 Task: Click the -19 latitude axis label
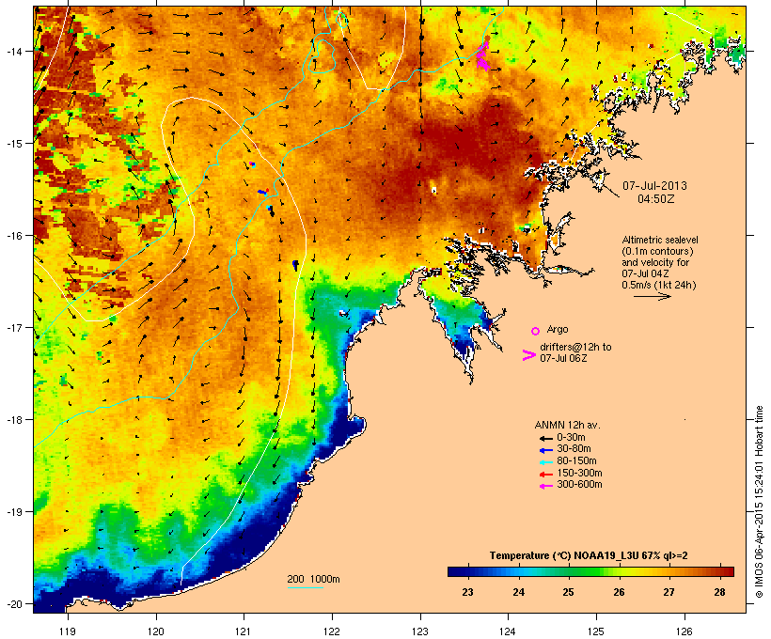pyautogui.click(x=13, y=512)
